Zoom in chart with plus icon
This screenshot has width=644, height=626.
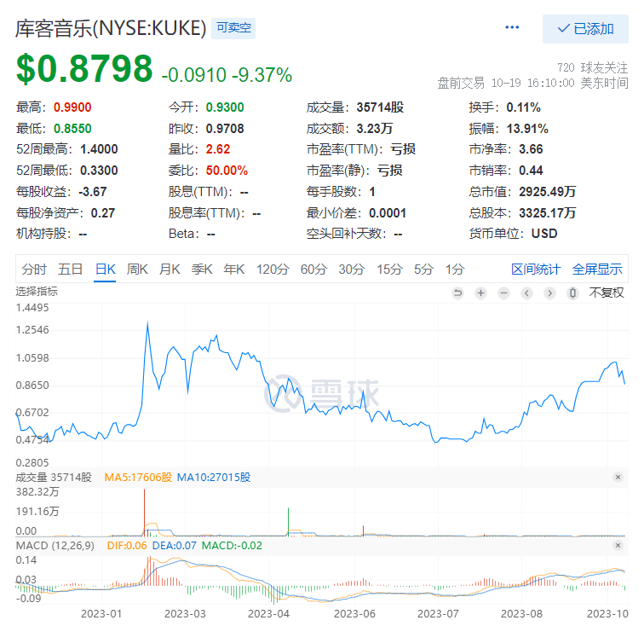(480, 293)
